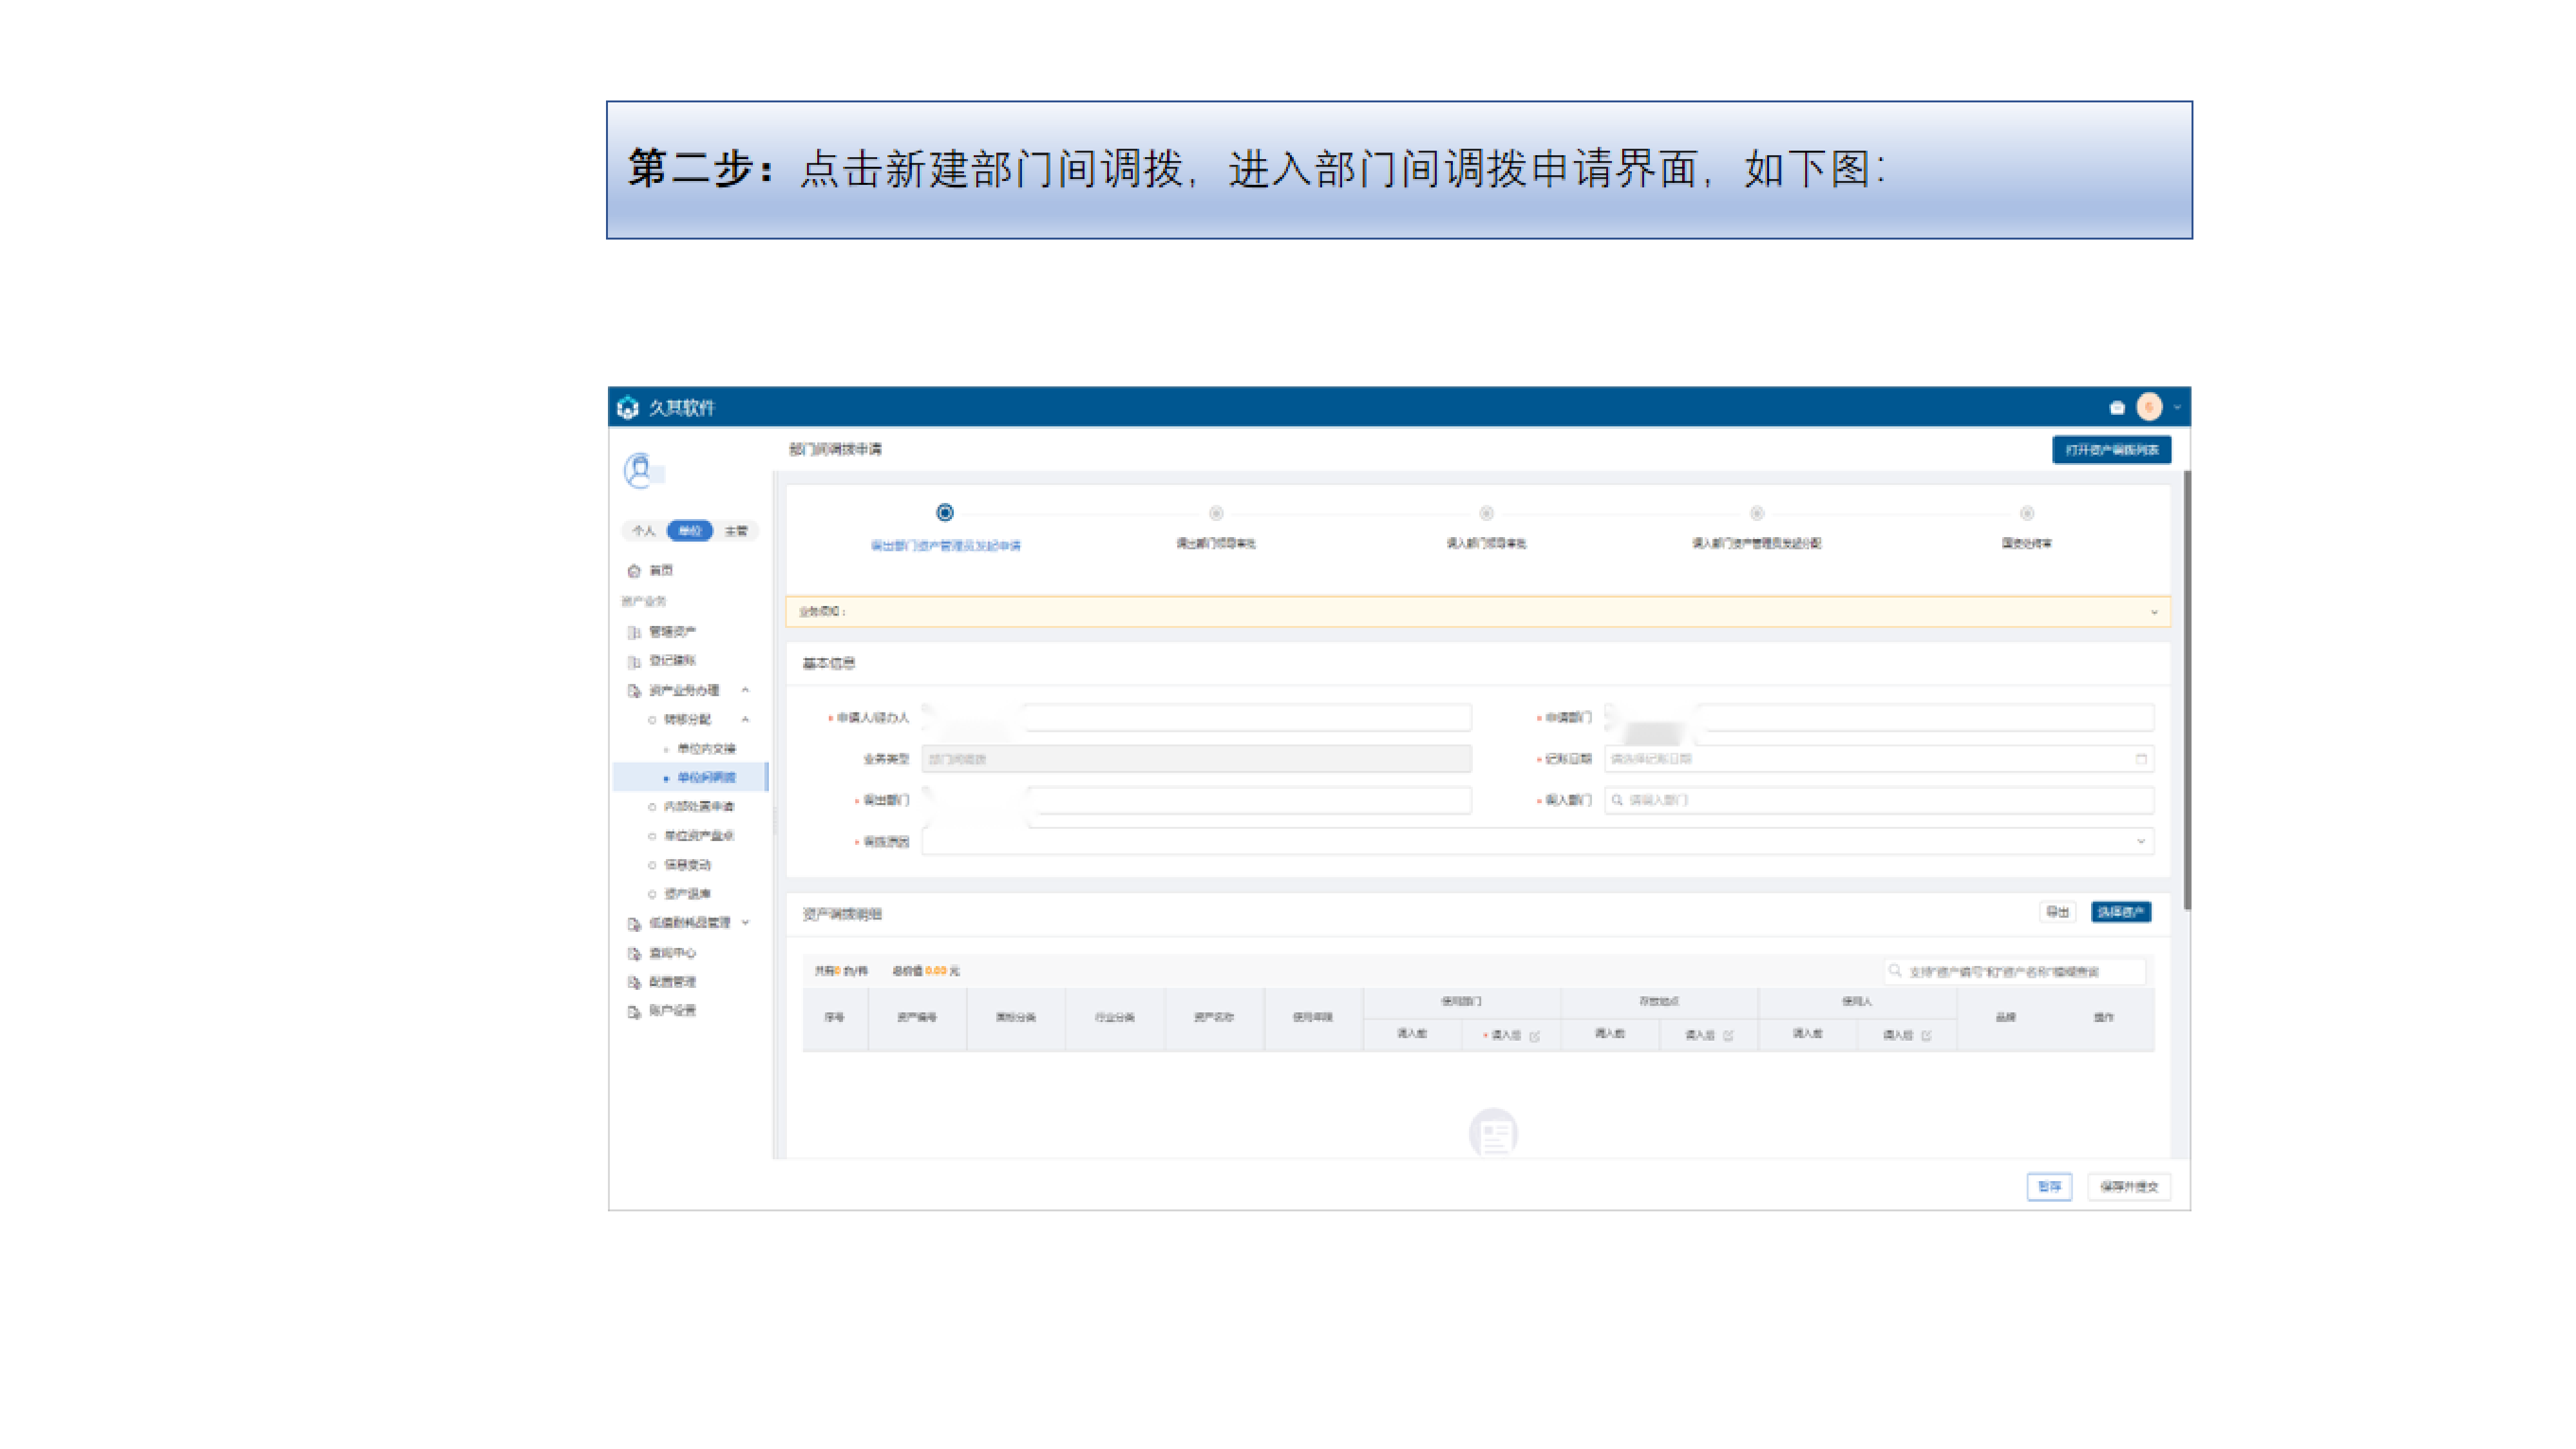Image resolution: width=2576 pixels, height=1449 pixels.
Task: Click the edit icon beside 存放地点 调入后
Action: click(1728, 1036)
